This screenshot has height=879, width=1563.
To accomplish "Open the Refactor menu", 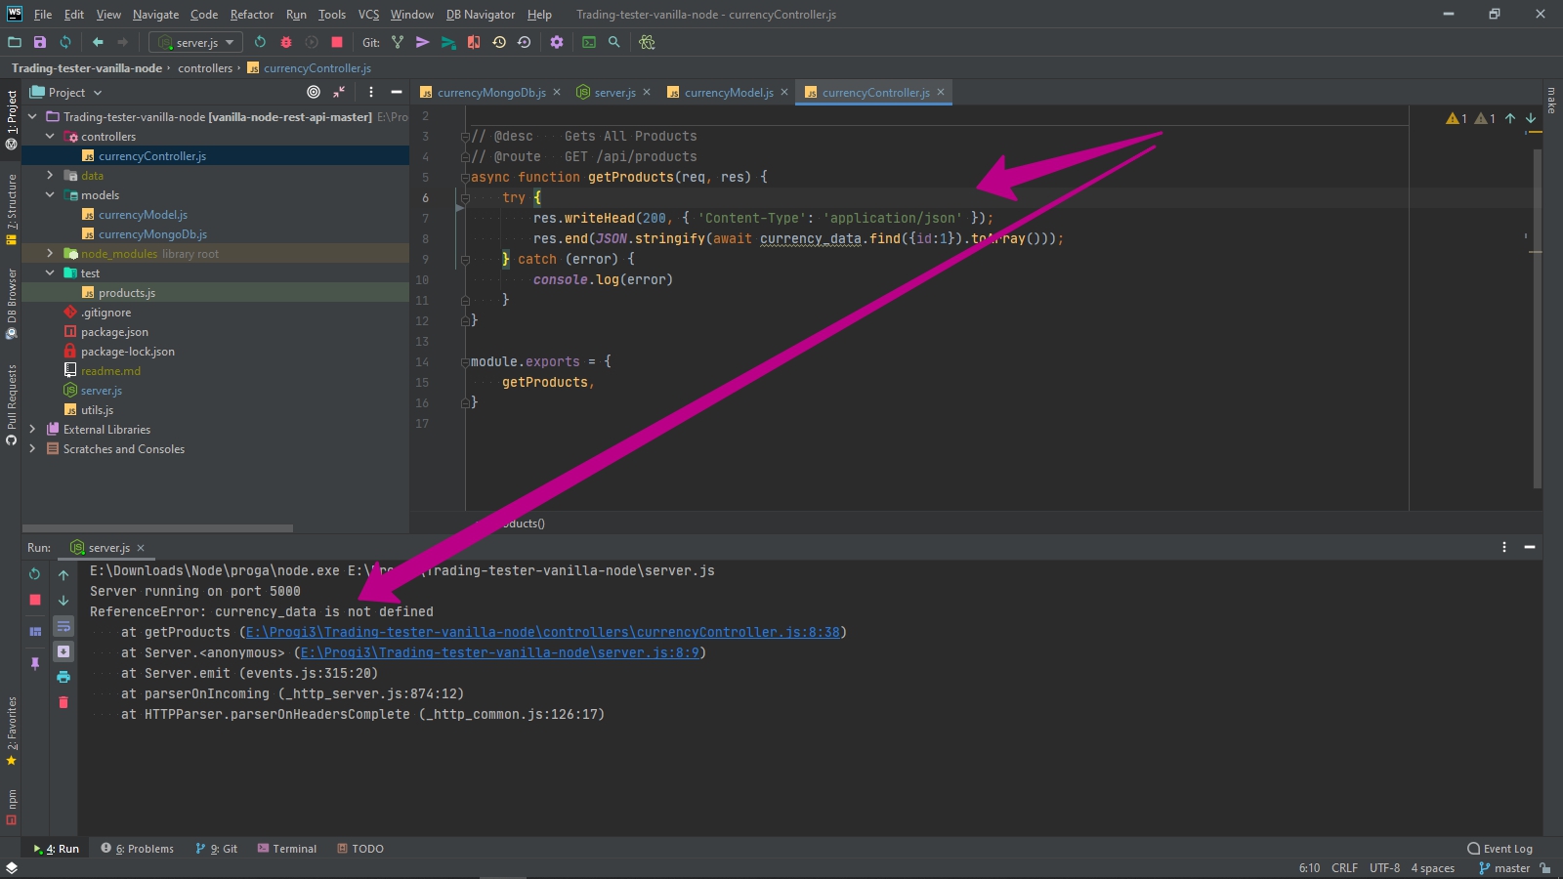I will (251, 15).
